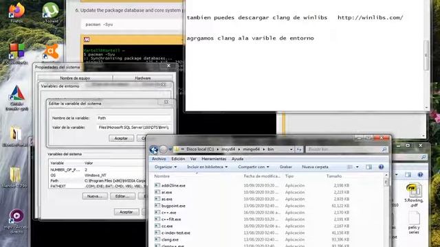The height and width of the screenshot is (247, 440).
Task: Click the Notepad window vertical scrollbar
Action: coord(426,55)
